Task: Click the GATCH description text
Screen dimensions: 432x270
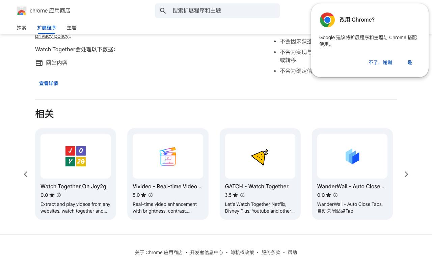Action: coord(260,208)
